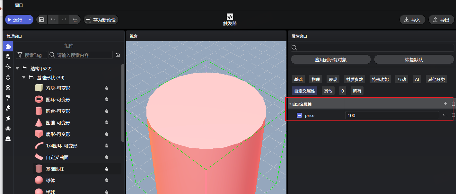Collapse the 自定义属性 section header
This screenshot has height=194, width=456.
tap(291, 104)
